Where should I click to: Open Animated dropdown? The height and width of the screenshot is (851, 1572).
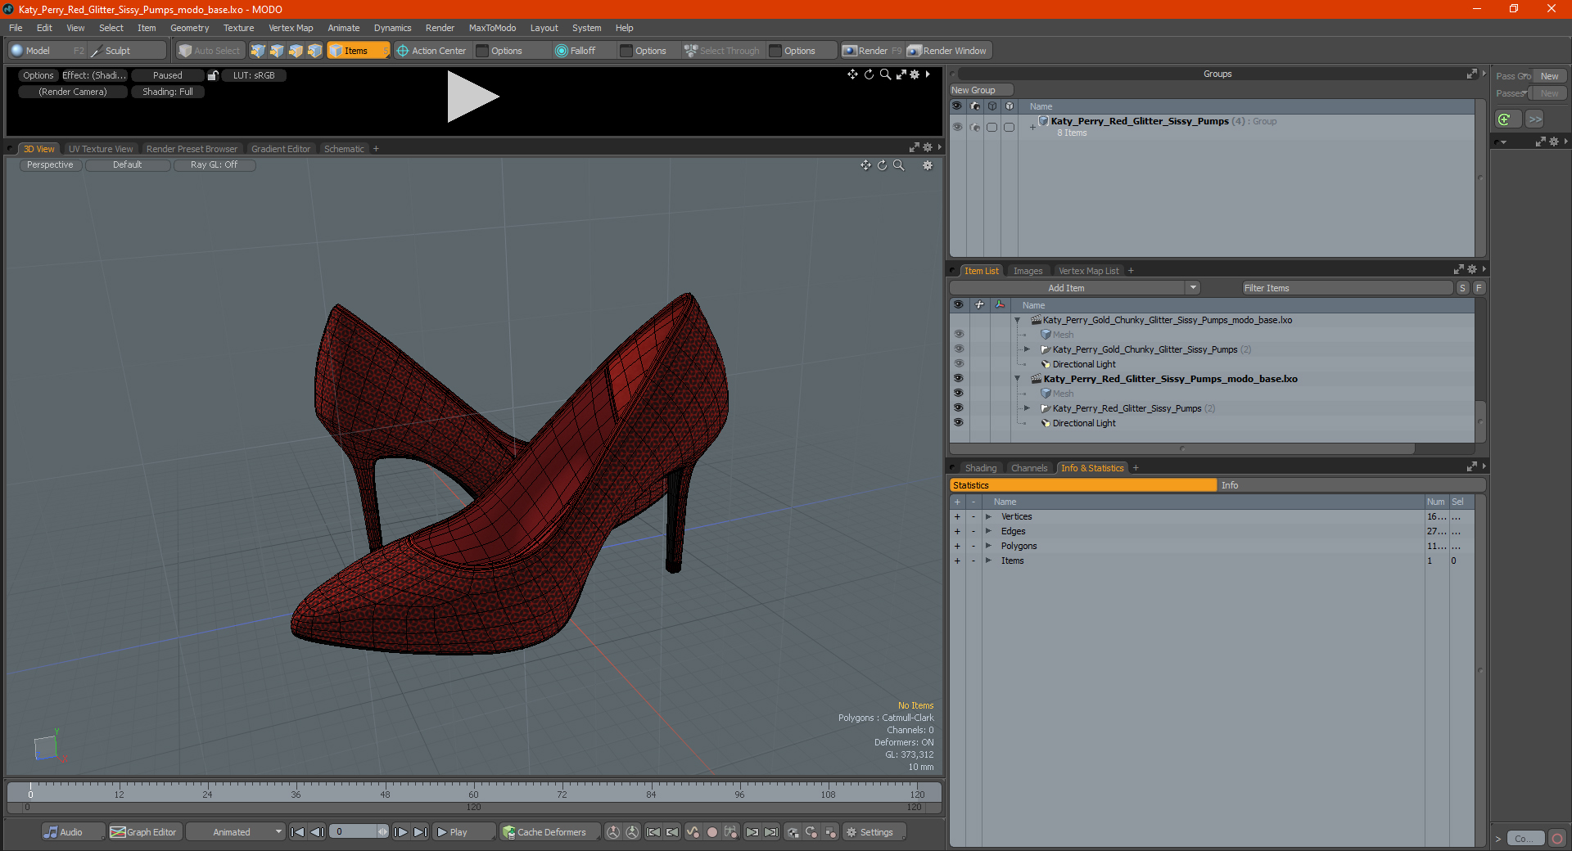tap(236, 832)
